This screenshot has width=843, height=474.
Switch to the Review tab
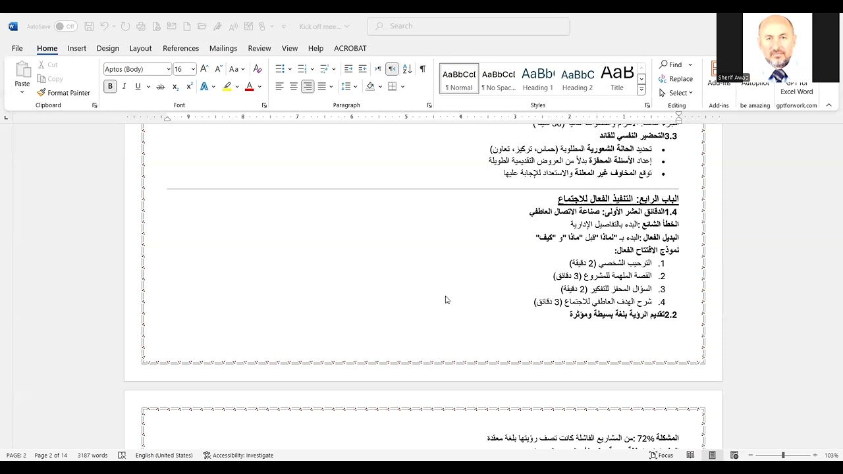click(x=259, y=48)
